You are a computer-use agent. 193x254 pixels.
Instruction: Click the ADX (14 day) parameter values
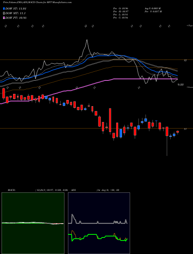click(x=107, y=190)
